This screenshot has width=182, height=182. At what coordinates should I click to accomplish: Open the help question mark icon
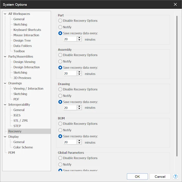click(175, 177)
